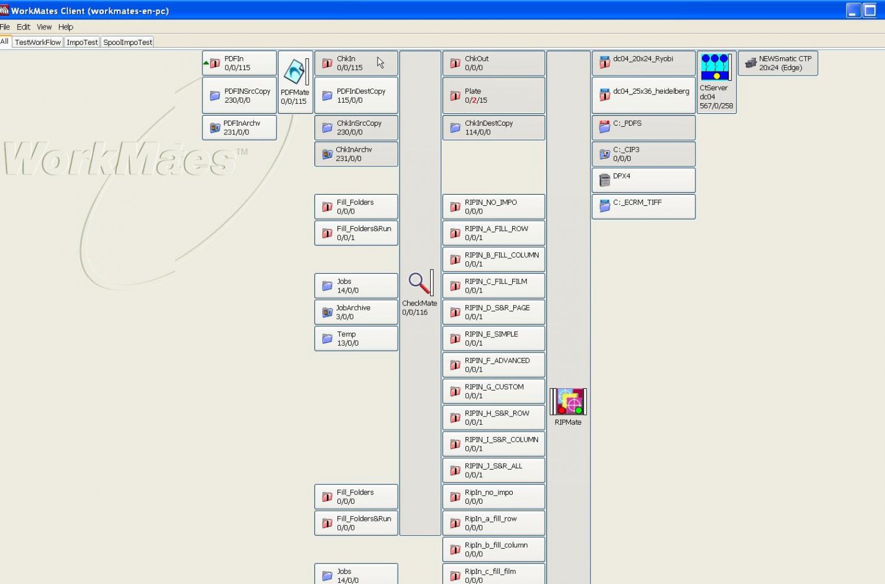Click the CtServer dc04 icon
This screenshot has width=885, height=584.
click(x=716, y=67)
